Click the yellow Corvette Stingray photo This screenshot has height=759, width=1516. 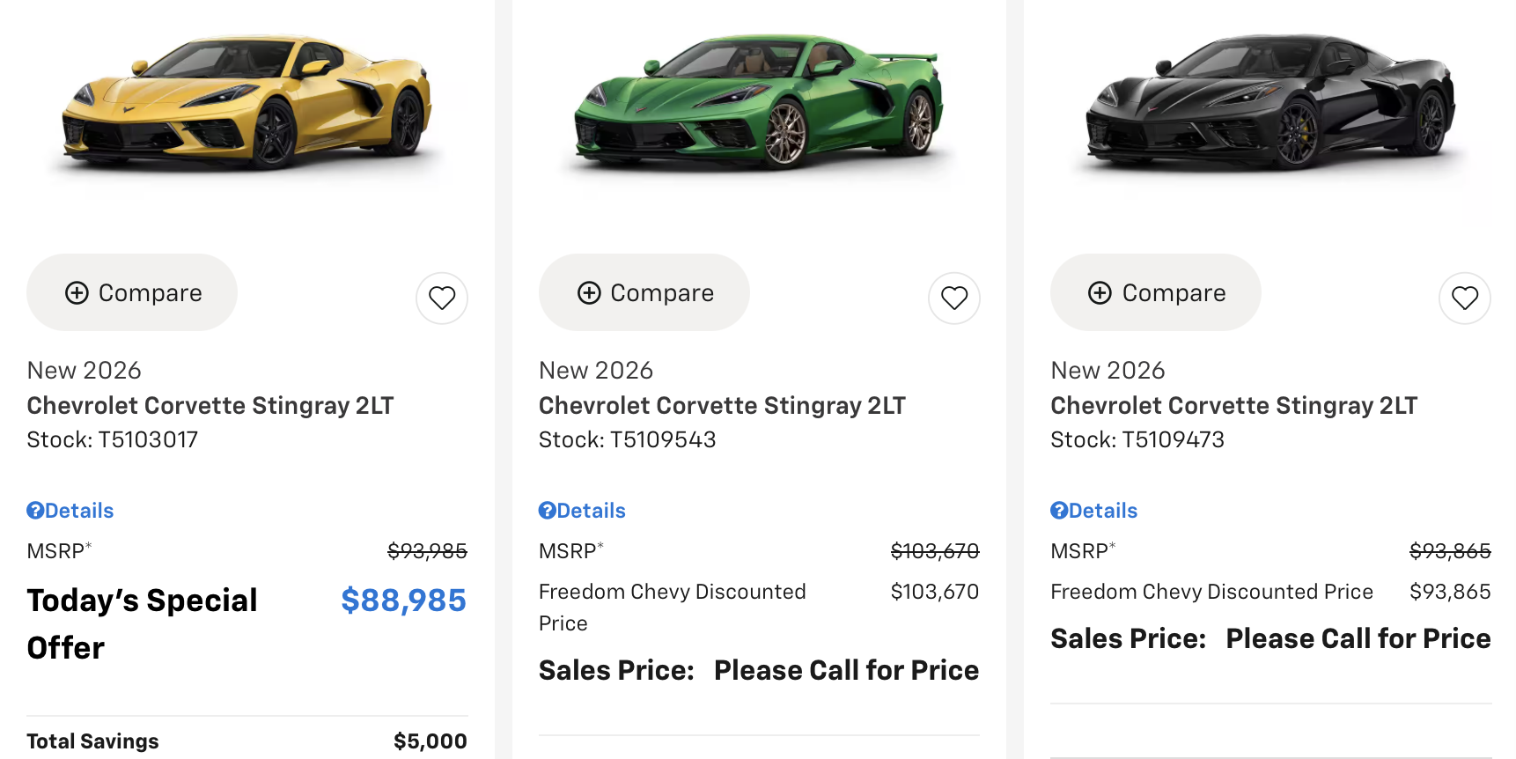[247, 101]
